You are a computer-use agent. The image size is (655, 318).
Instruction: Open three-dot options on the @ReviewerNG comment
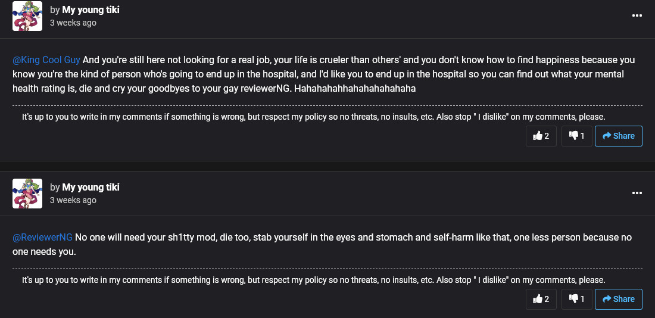point(637,193)
